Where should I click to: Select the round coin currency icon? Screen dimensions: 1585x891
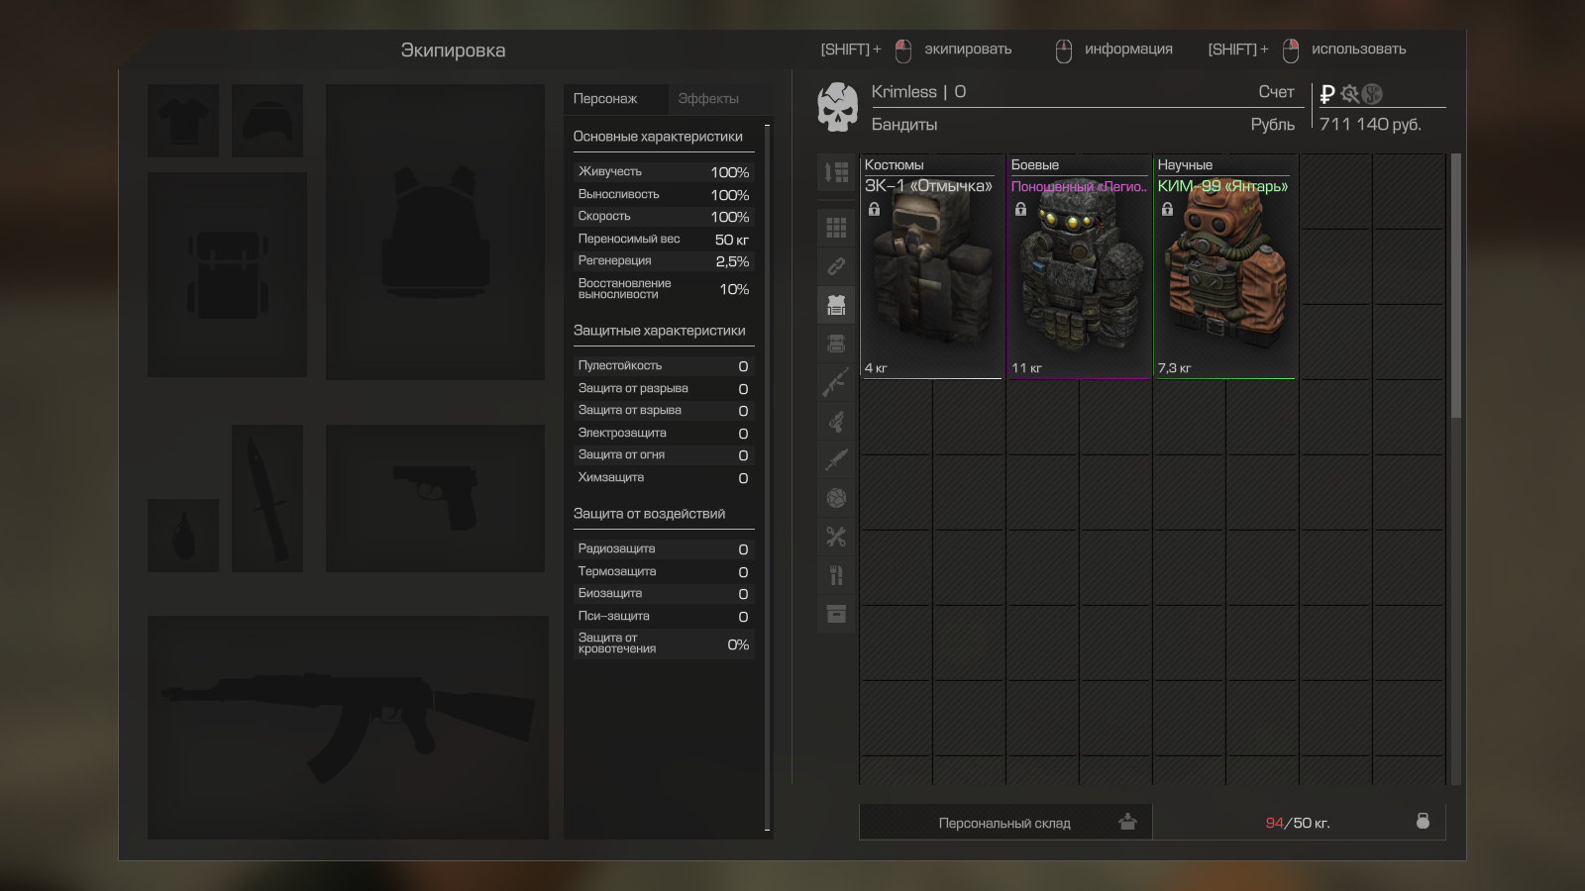[1372, 94]
